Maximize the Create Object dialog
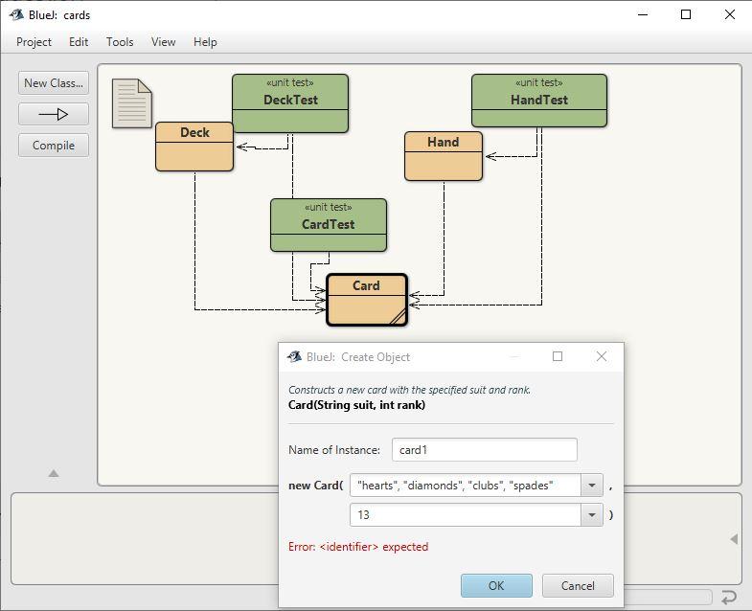 point(558,356)
